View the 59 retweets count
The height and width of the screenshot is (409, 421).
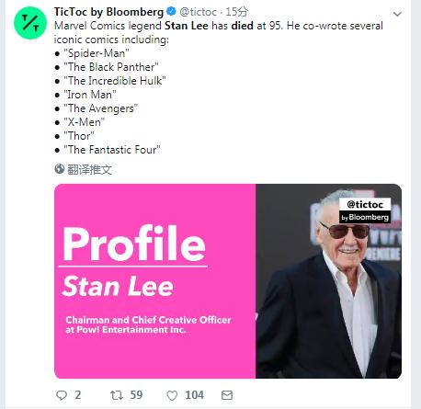point(136,395)
